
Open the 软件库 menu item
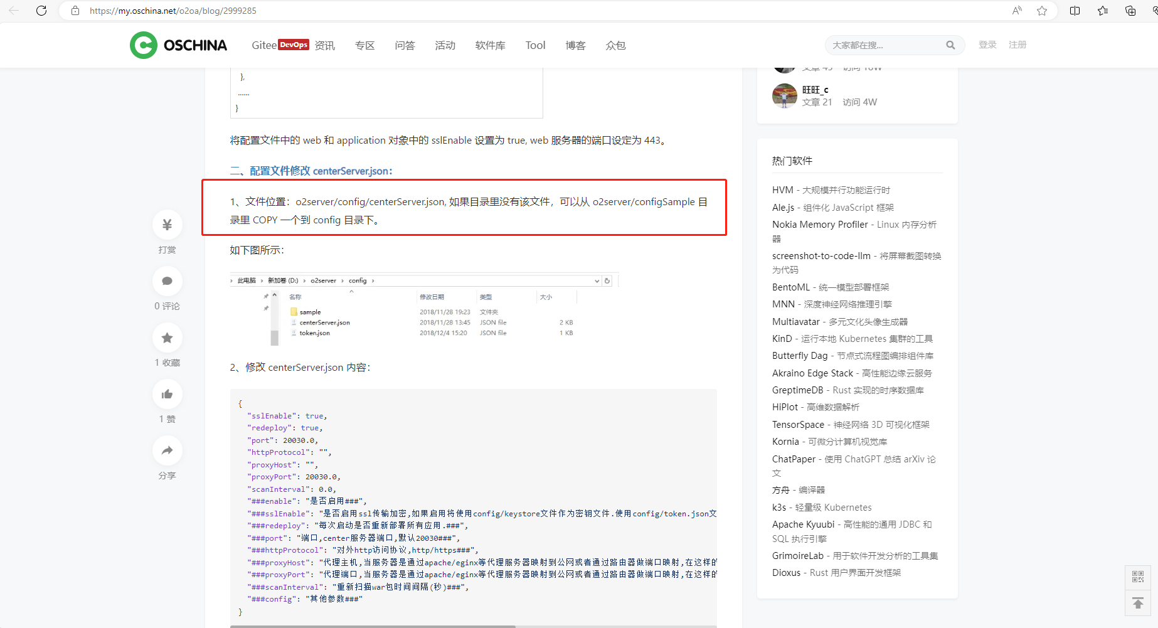tap(490, 45)
